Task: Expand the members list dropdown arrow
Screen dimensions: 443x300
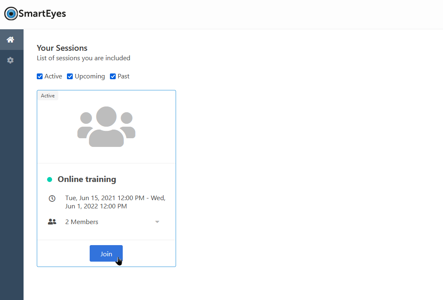Action: (x=157, y=222)
